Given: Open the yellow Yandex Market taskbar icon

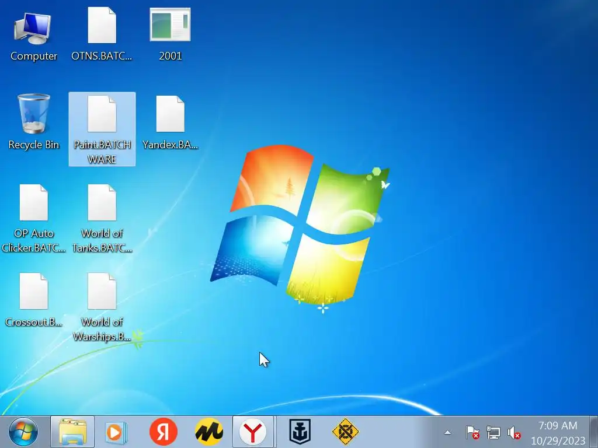Looking at the screenshot, I should coord(208,432).
